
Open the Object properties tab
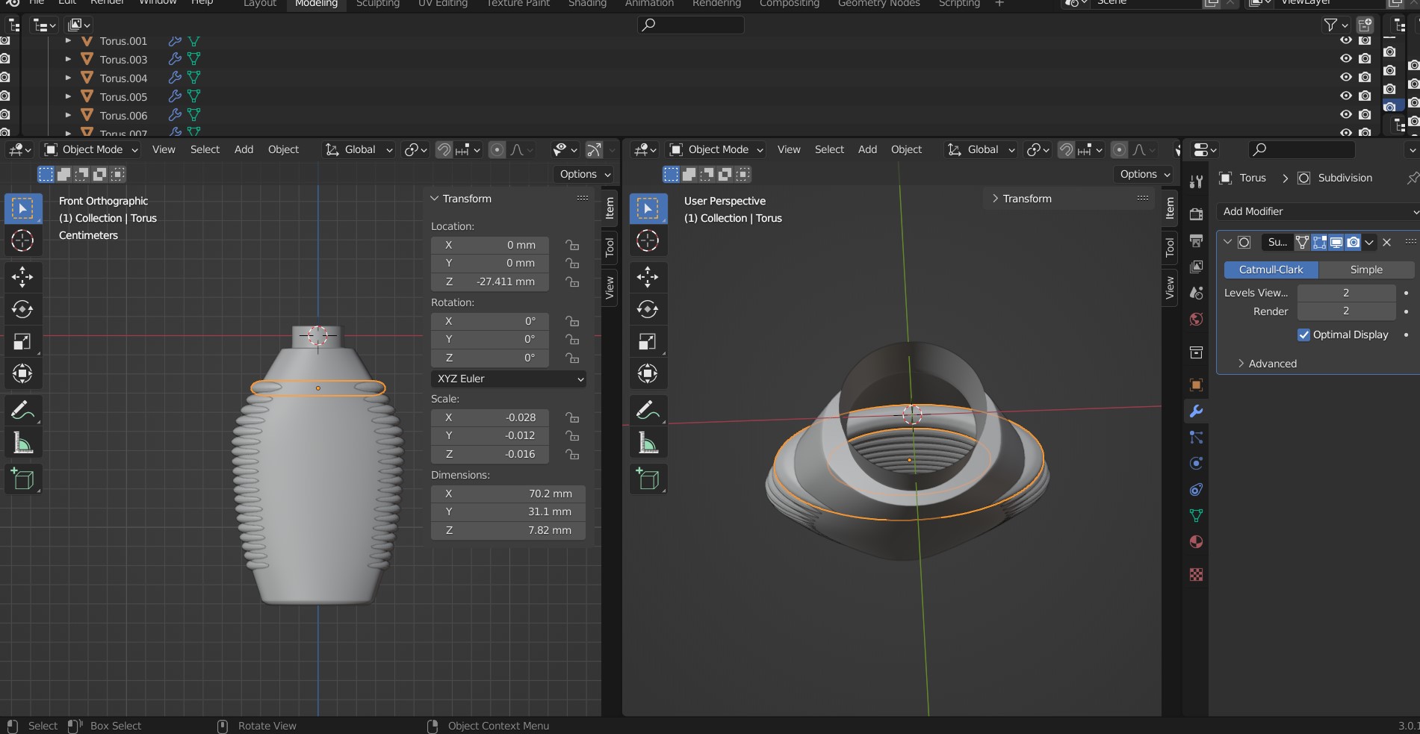[x=1196, y=385]
